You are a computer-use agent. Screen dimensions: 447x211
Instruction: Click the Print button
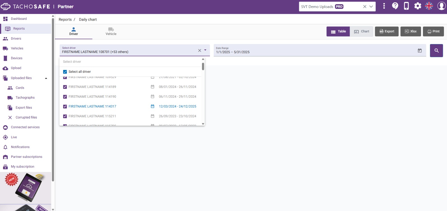point(433,31)
